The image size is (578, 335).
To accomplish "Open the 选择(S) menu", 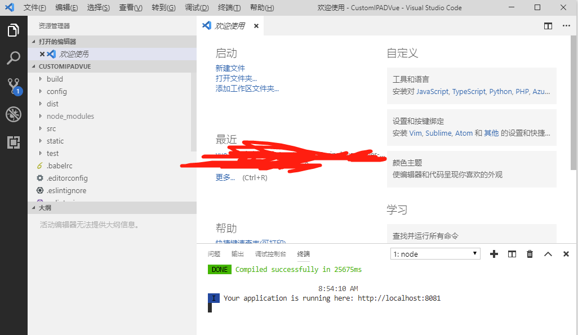I will 99,7.
